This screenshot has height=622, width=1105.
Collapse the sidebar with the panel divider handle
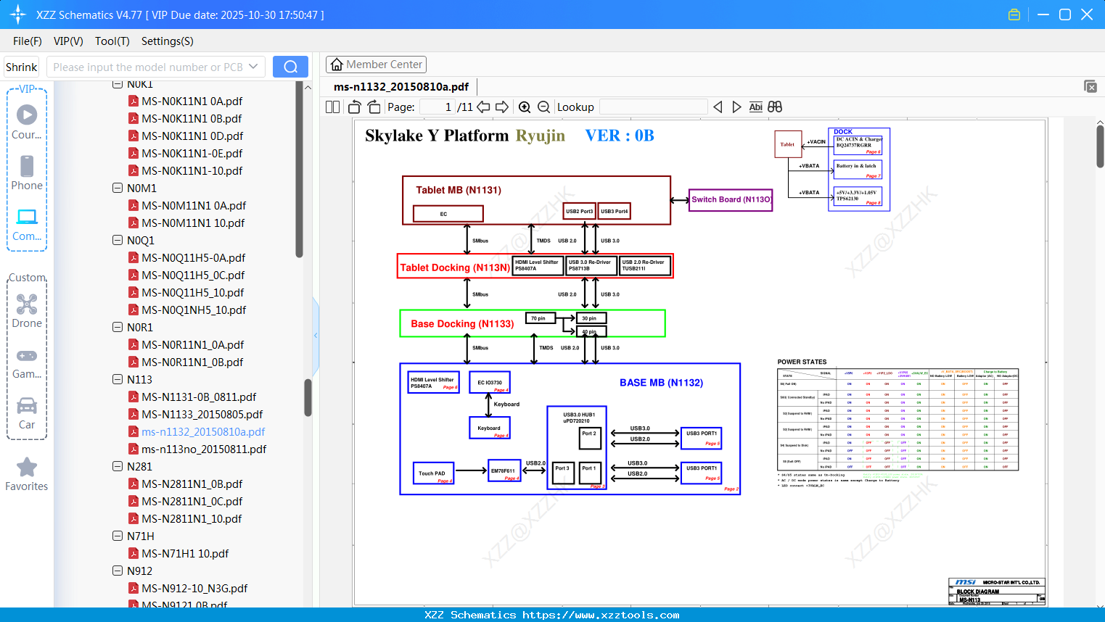pos(316,335)
